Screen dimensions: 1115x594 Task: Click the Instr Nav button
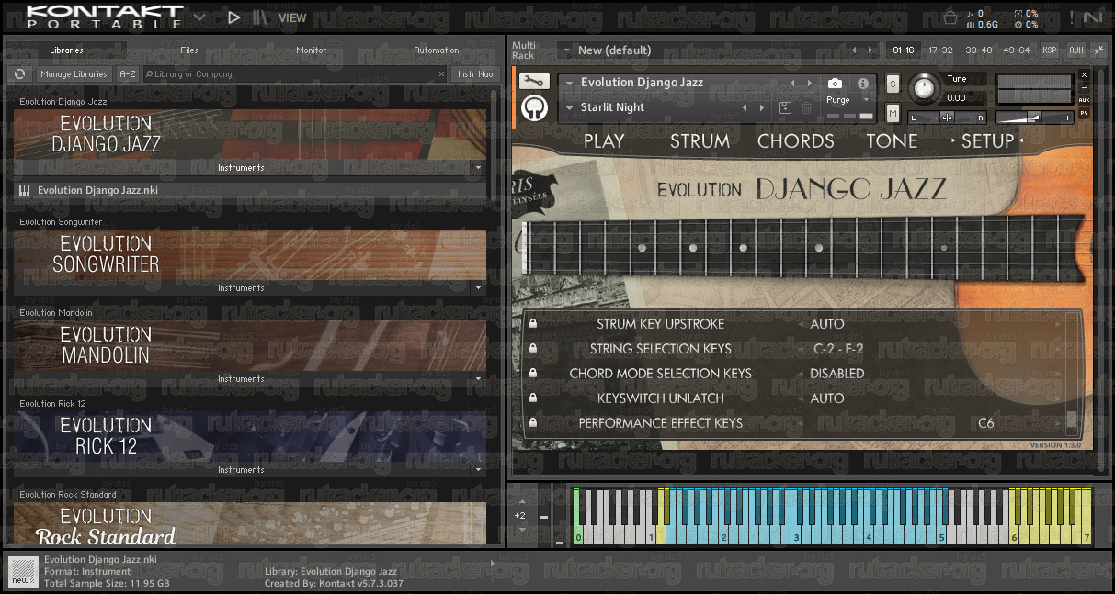[475, 74]
